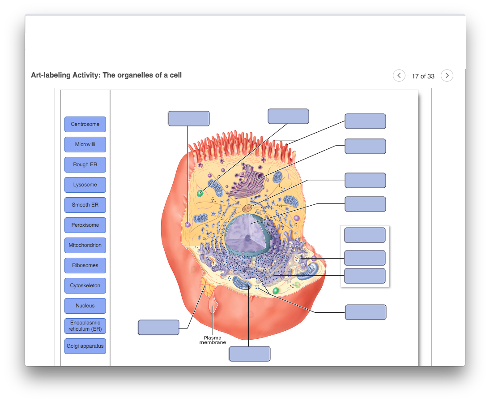Click blank target box pointing at microvilli
Screen dimensions: 490x402
(x=365, y=121)
